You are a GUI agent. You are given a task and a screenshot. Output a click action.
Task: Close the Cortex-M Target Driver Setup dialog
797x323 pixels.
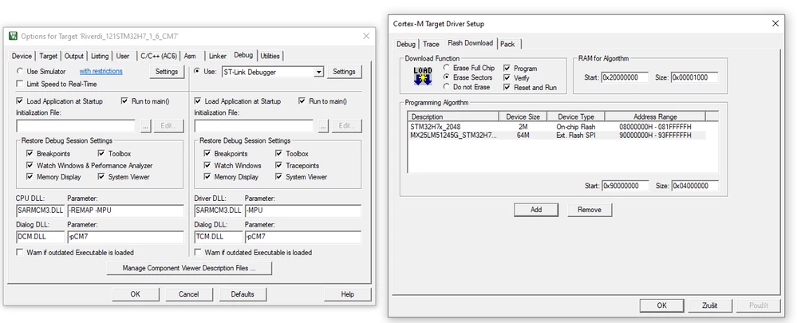coord(775,23)
